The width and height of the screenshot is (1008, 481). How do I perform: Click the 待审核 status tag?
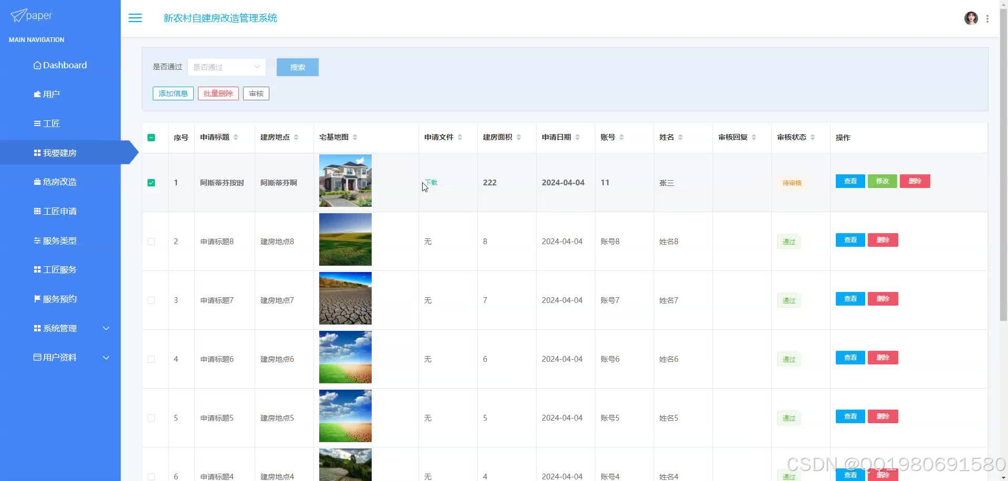(792, 183)
